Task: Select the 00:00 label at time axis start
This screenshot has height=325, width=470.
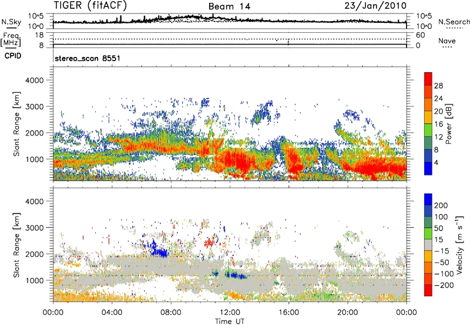Action: pos(53,313)
